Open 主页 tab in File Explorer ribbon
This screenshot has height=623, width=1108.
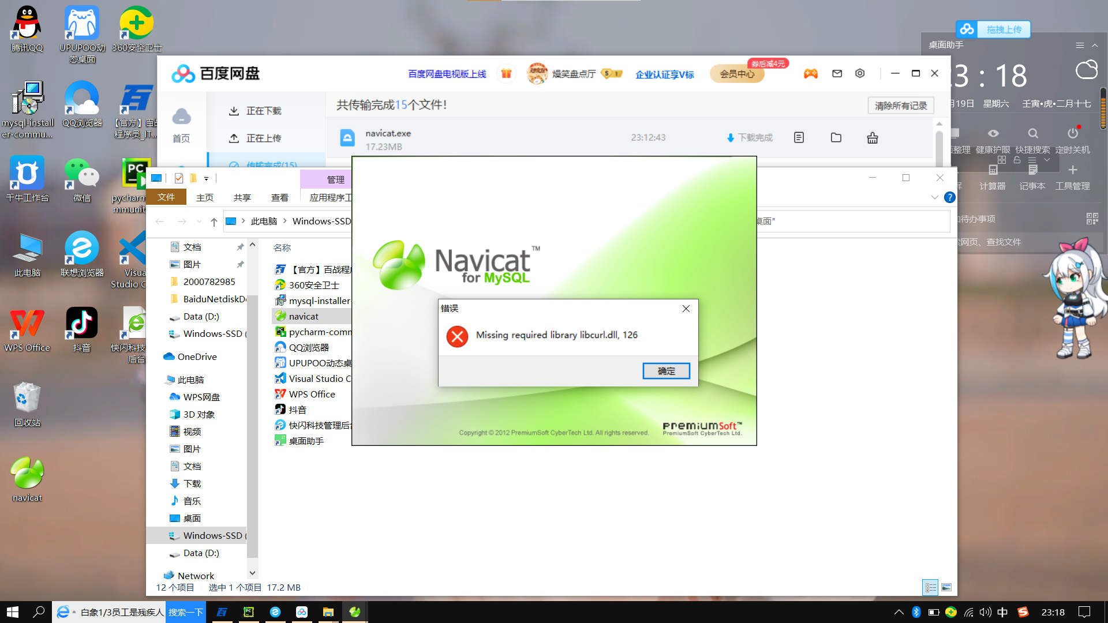pyautogui.click(x=205, y=197)
